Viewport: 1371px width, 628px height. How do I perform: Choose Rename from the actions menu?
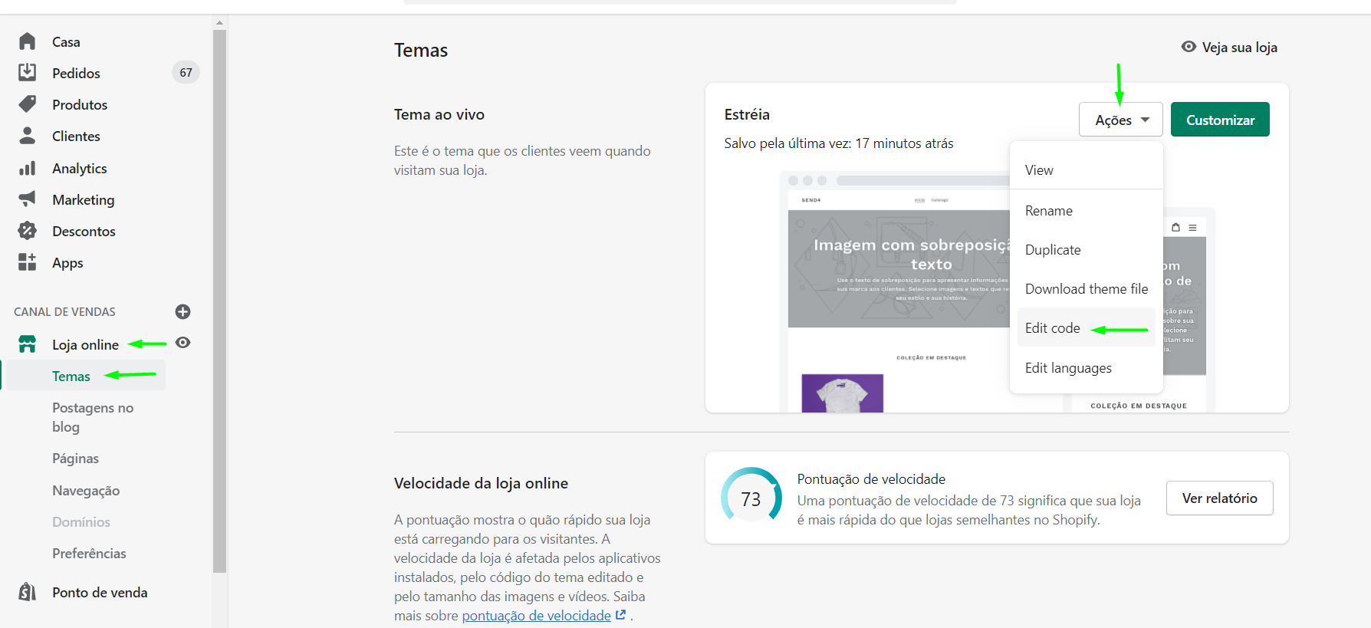1087,211
